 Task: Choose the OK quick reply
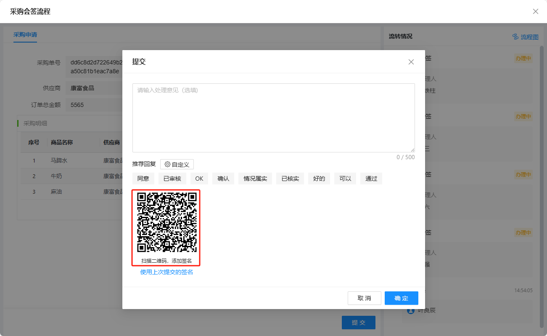tap(199, 179)
